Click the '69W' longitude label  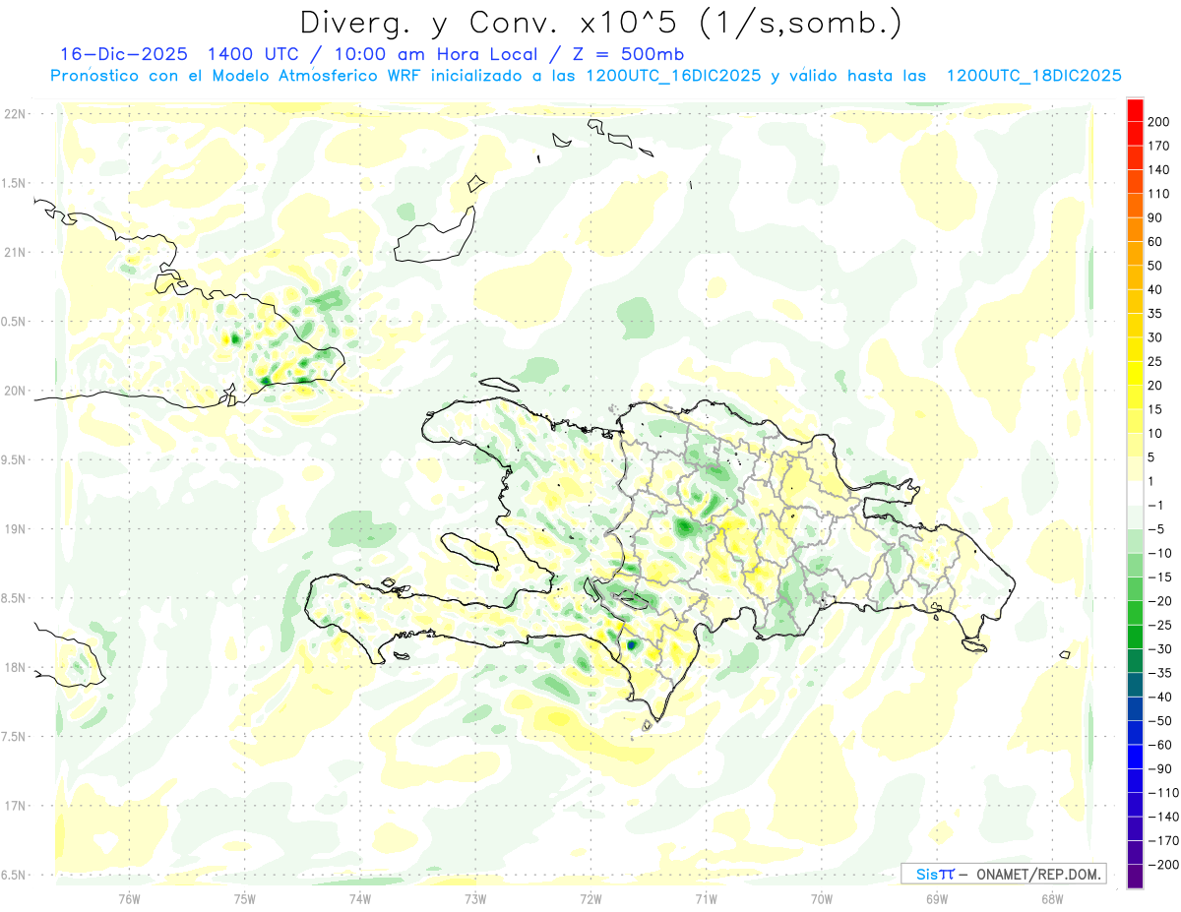point(937,898)
